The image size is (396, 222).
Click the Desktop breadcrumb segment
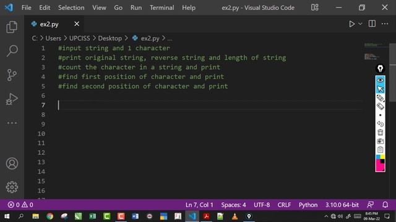pos(110,38)
